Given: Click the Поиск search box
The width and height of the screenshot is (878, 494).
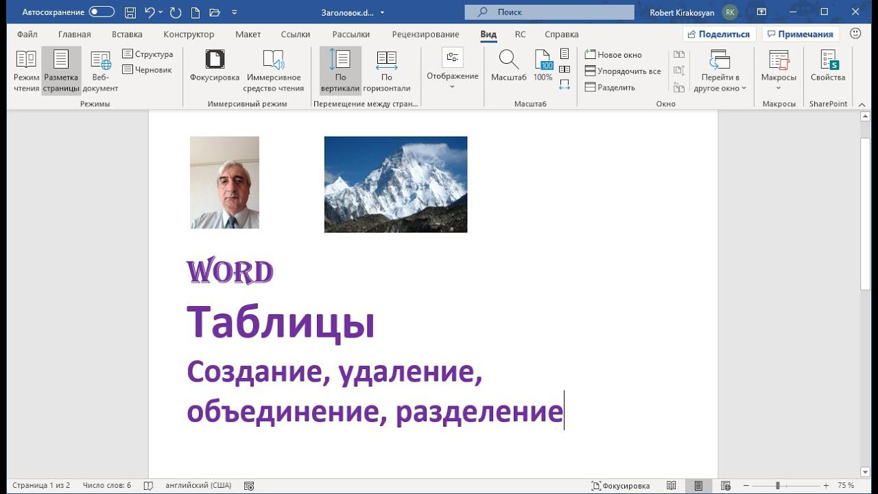Looking at the screenshot, I should click(x=549, y=12).
